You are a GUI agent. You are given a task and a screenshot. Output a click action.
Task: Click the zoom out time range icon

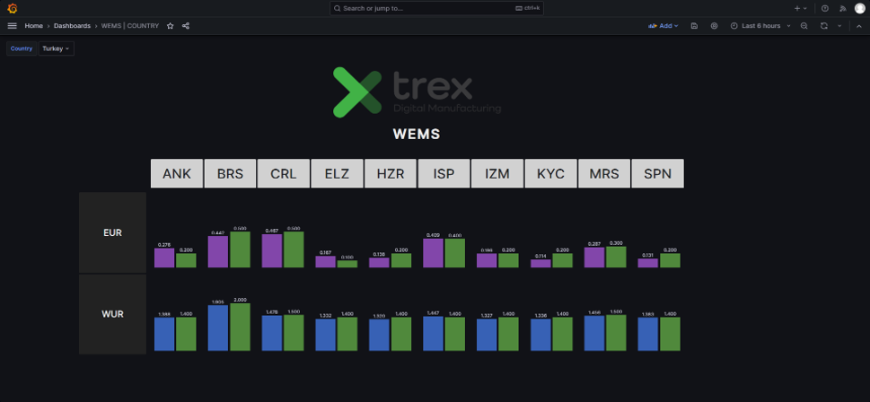point(804,26)
